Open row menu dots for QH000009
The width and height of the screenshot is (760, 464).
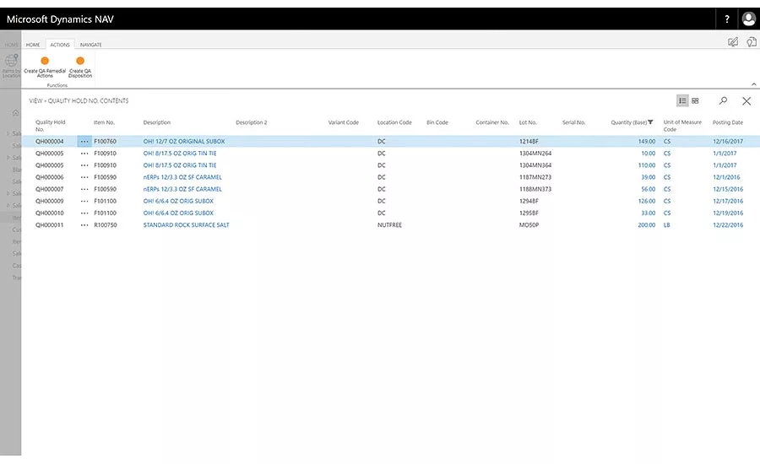tap(84, 201)
